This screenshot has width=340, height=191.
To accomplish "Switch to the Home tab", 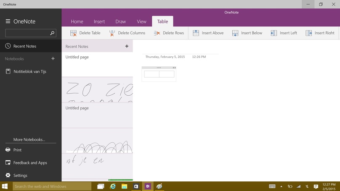I will (77, 21).
